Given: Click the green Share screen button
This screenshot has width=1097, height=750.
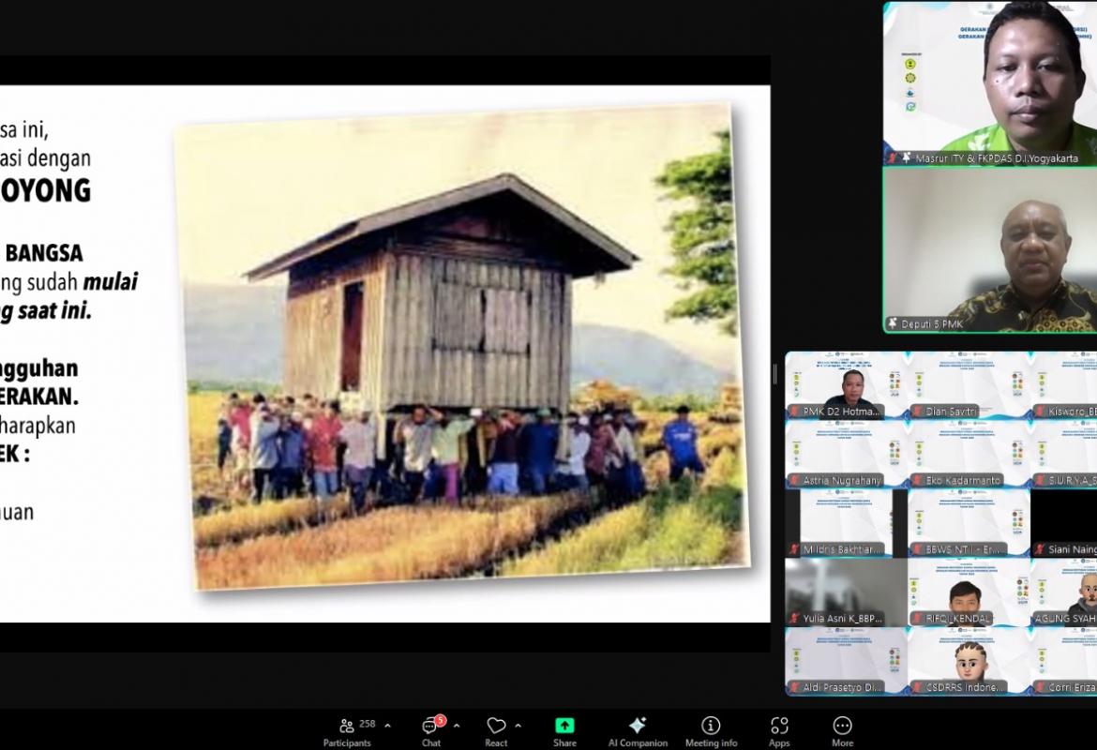Looking at the screenshot, I should tap(564, 728).
